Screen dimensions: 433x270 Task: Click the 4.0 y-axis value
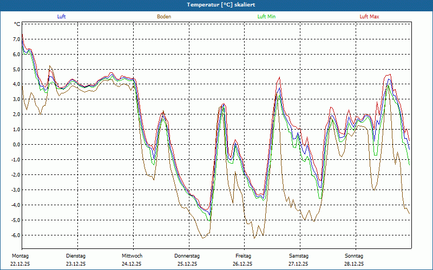pos(16,85)
